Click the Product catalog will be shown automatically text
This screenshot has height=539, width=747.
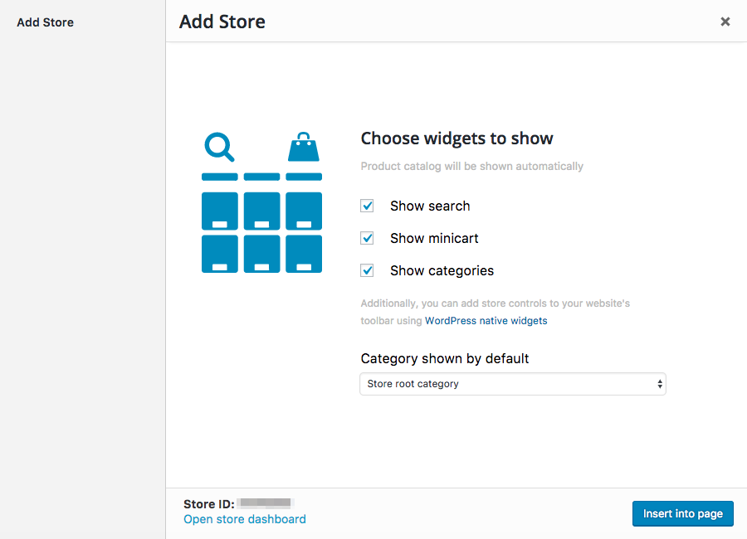click(x=471, y=166)
